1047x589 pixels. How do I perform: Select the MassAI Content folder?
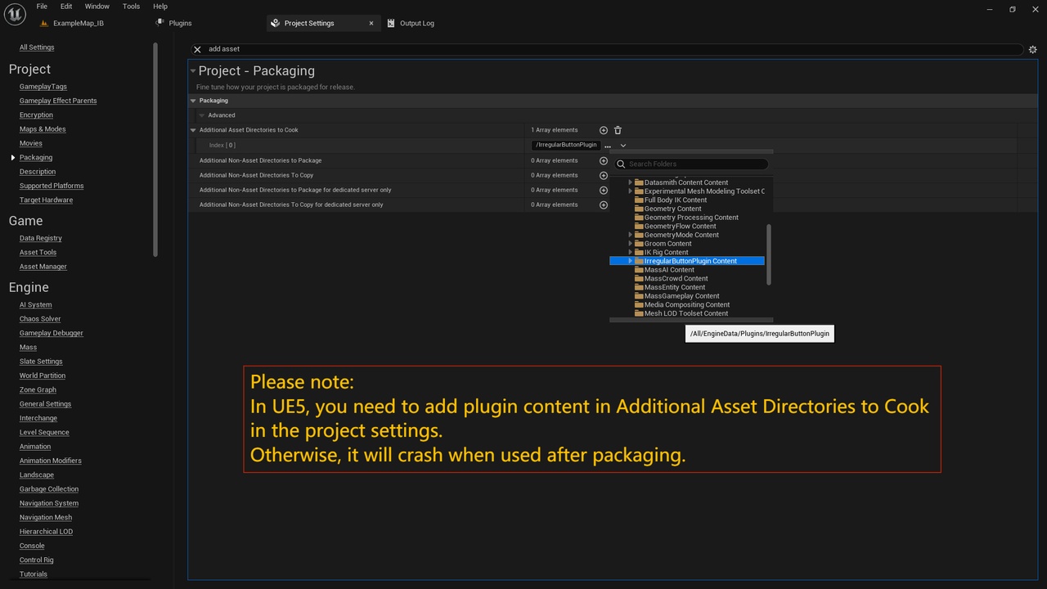click(x=669, y=270)
